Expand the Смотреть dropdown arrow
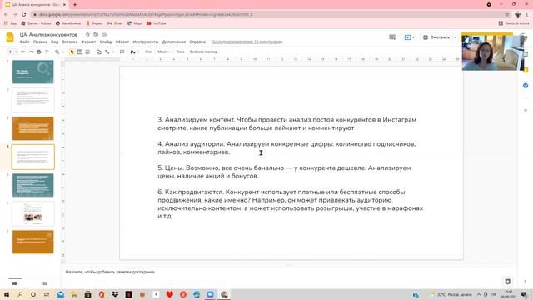The height and width of the screenshot is (300, 533). point(456,37)
